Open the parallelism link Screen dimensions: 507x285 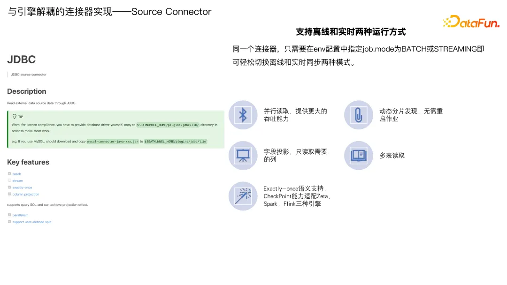20,215
